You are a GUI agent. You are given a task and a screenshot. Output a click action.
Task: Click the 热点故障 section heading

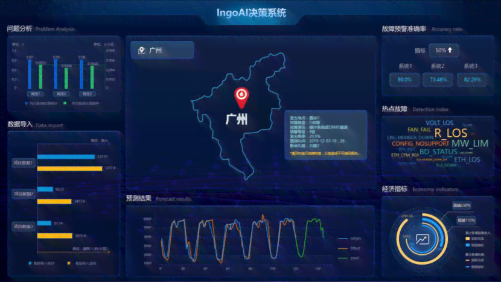tap(395, 109)
